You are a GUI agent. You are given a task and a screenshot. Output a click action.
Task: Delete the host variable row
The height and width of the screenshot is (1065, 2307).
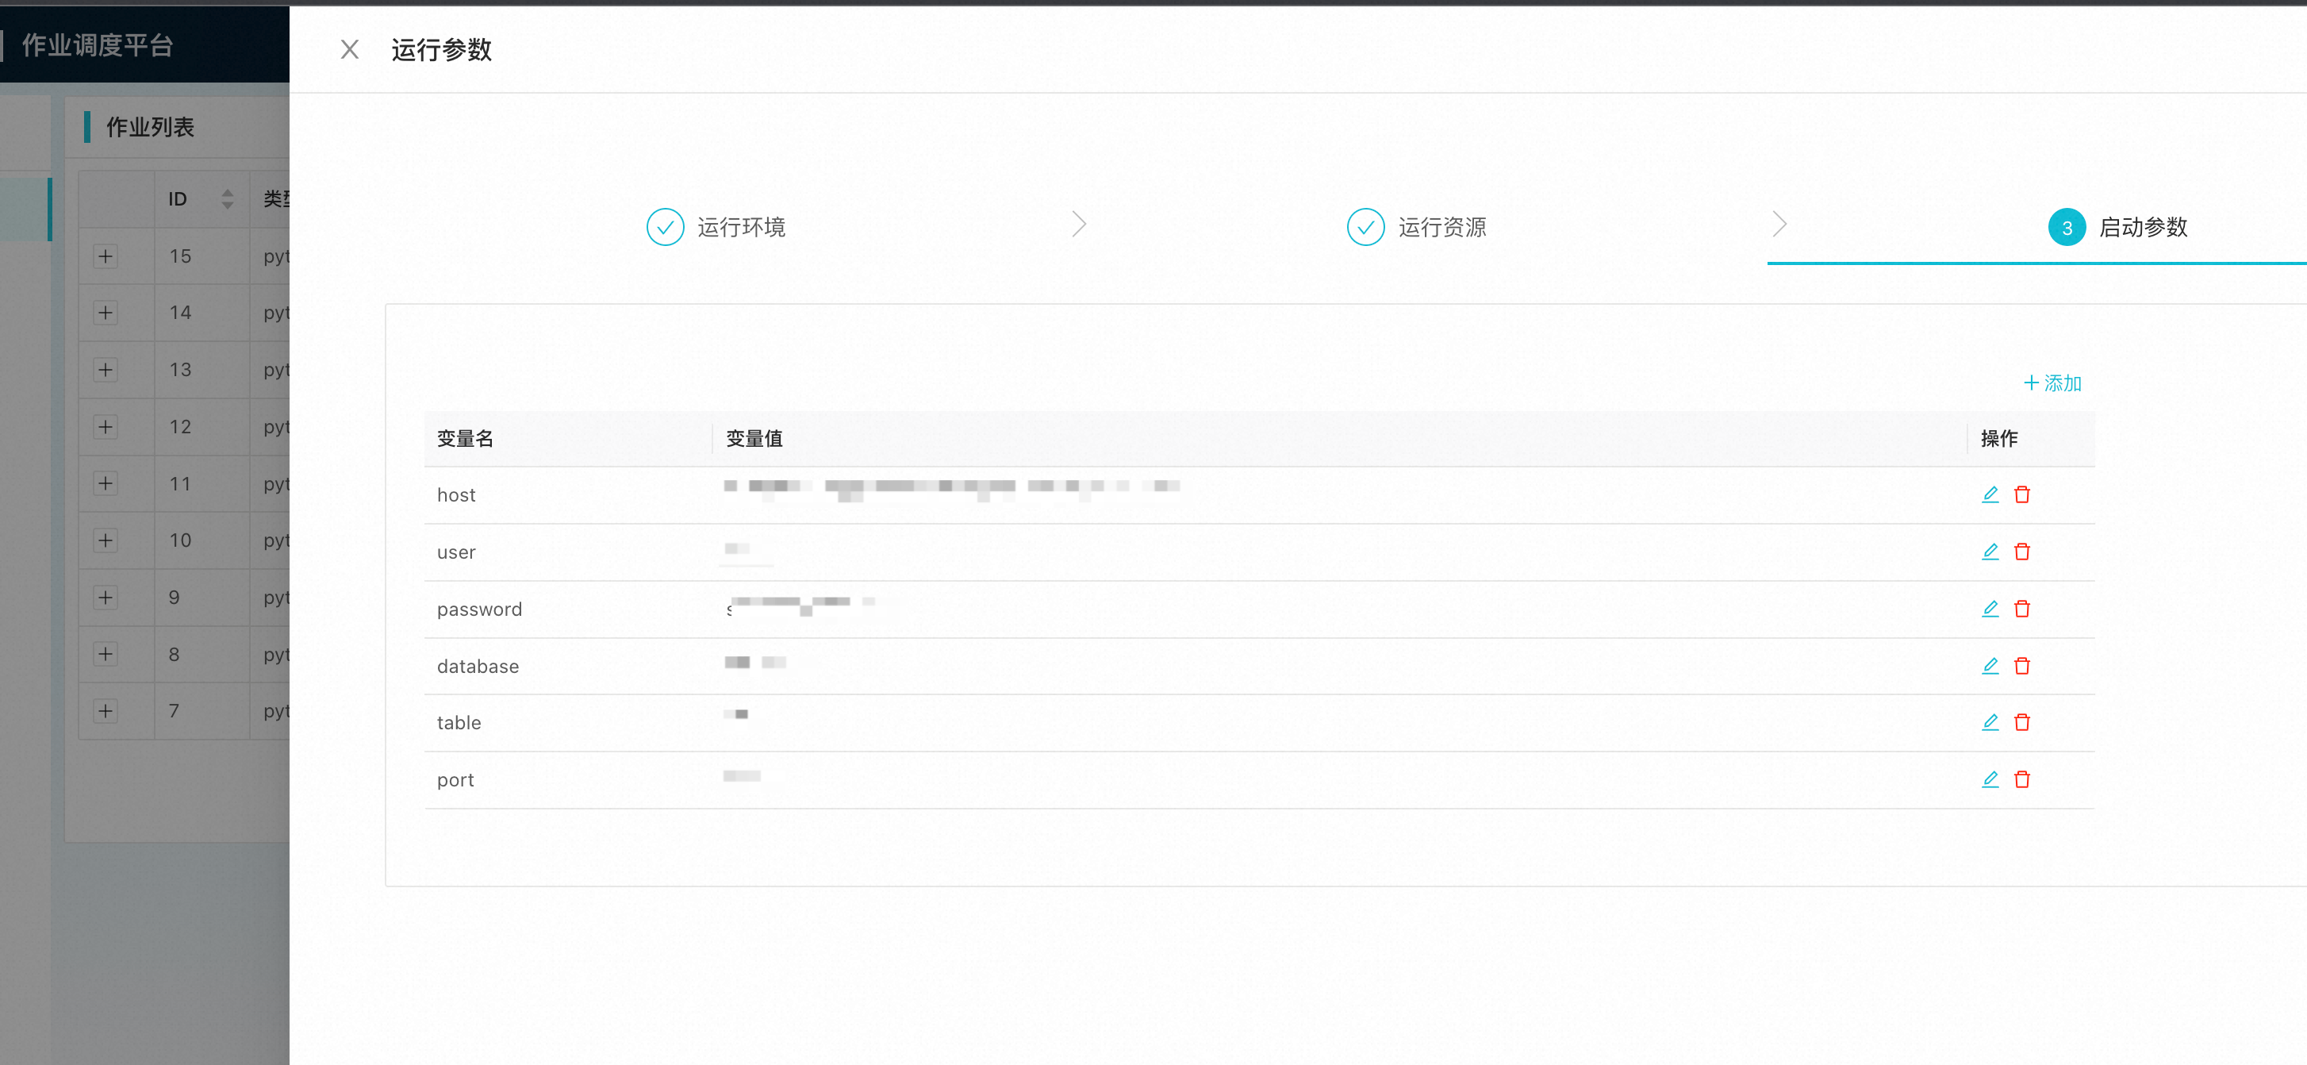[2021, 494]
